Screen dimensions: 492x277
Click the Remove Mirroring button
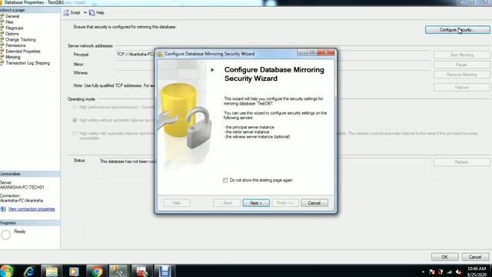tap(461, 75)
